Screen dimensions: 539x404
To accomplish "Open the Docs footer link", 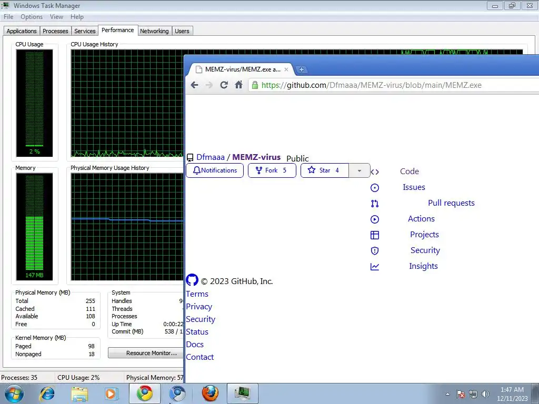I will [x=195, y=345].
